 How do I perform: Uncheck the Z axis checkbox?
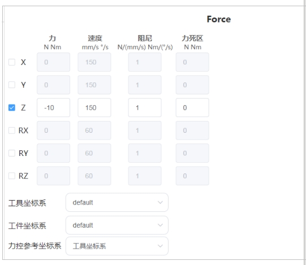tap(12, 107)
